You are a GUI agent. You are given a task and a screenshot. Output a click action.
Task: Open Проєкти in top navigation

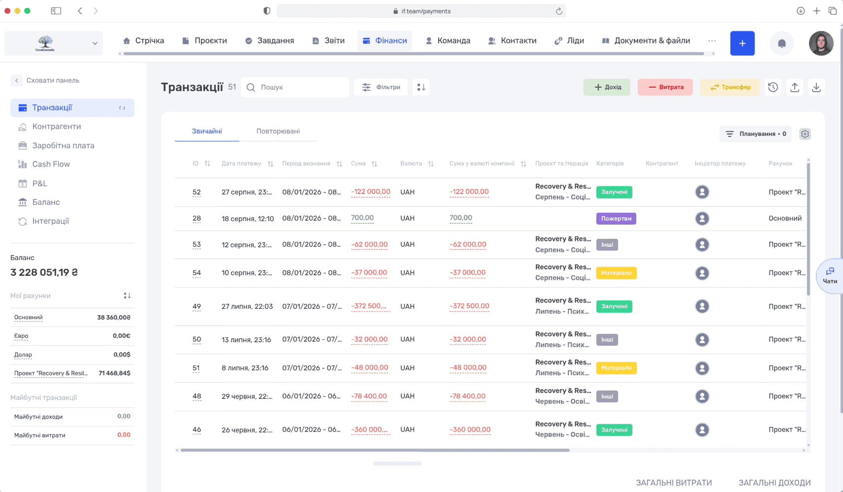204,41
